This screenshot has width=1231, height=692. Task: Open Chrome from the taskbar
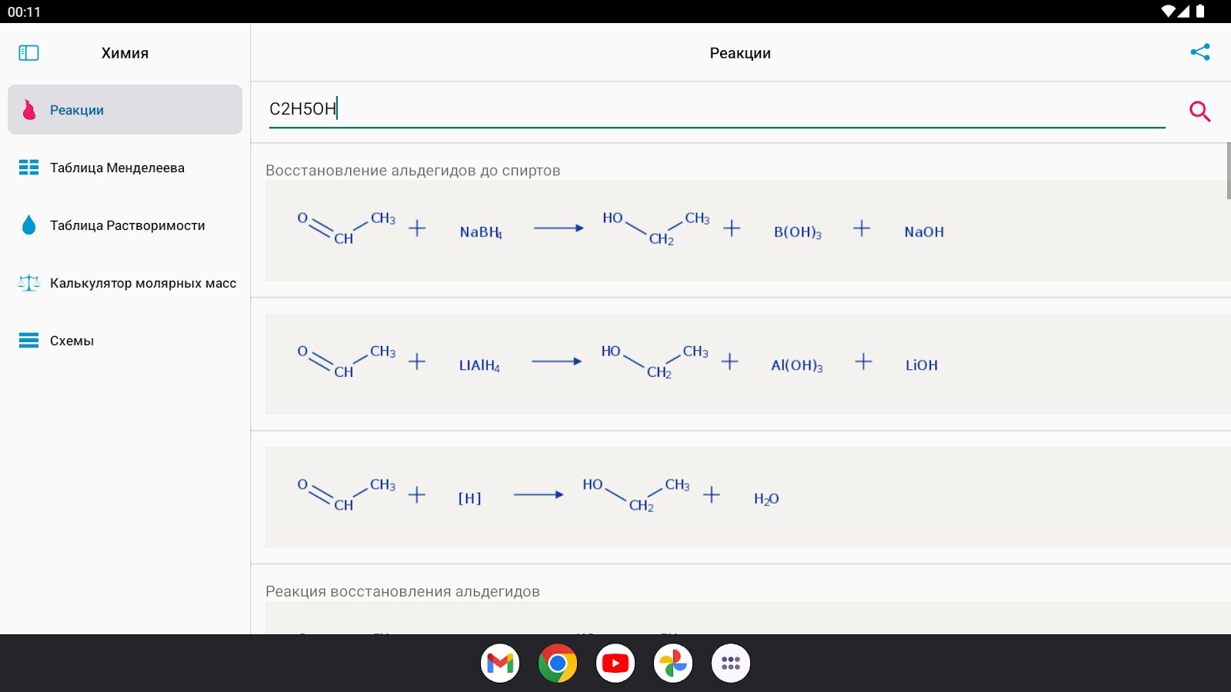point(558,664)
